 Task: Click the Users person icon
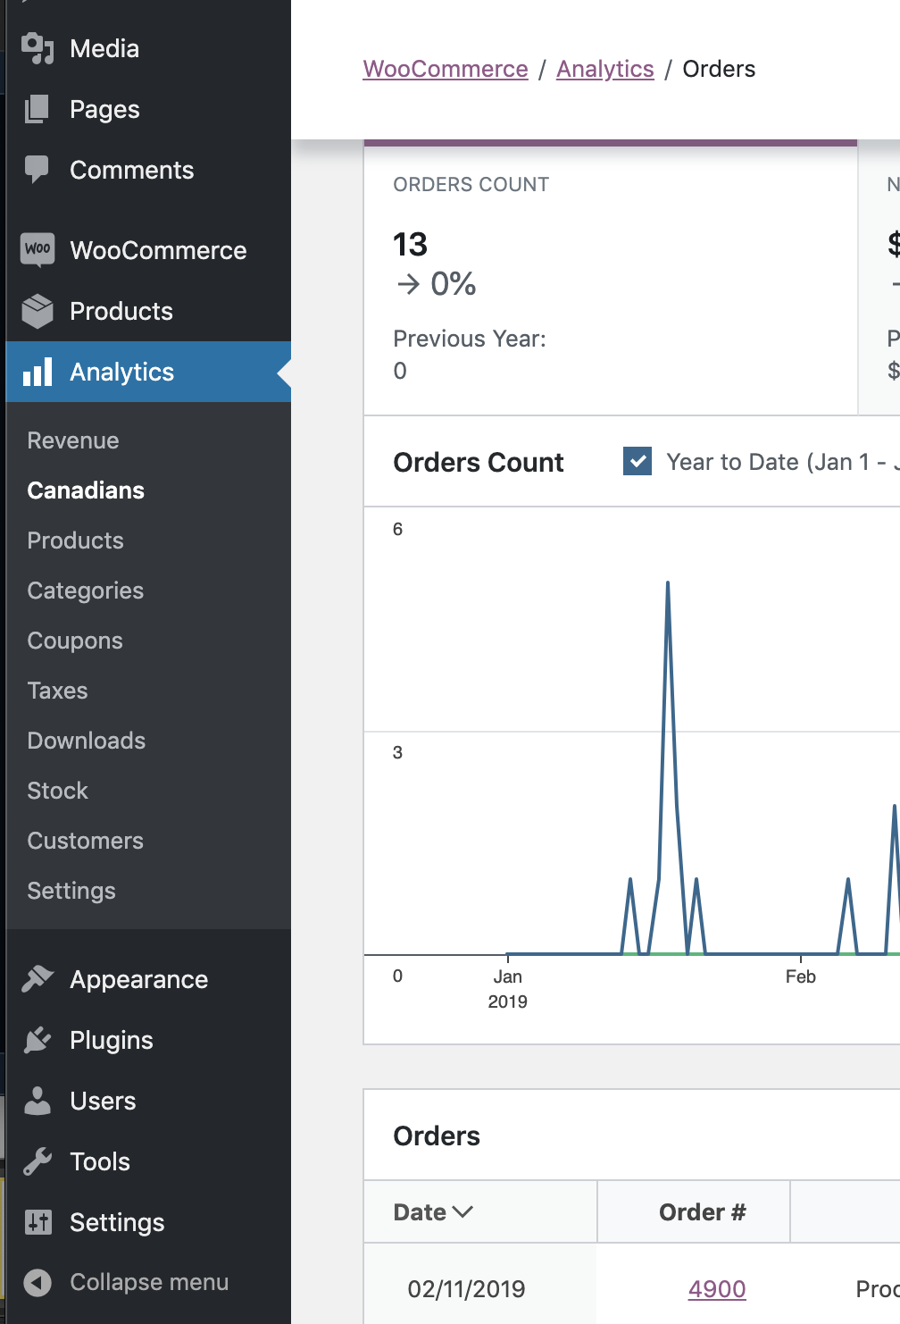(x=37, y=1101)
